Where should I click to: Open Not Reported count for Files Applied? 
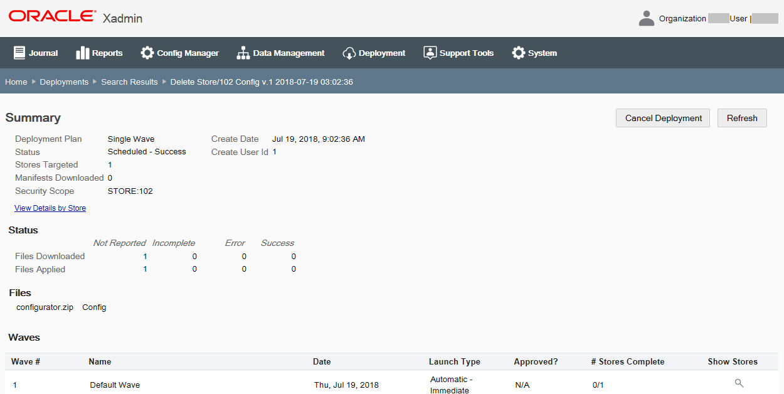pos(145,269)
